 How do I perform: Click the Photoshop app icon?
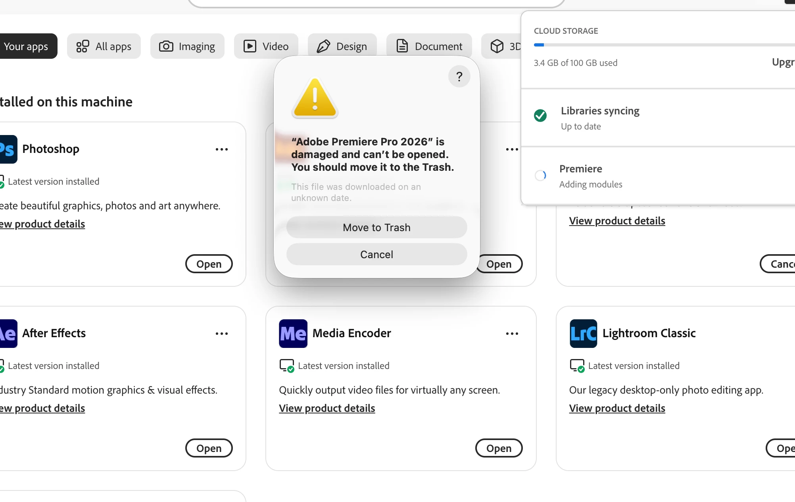(x=8, y=149)
